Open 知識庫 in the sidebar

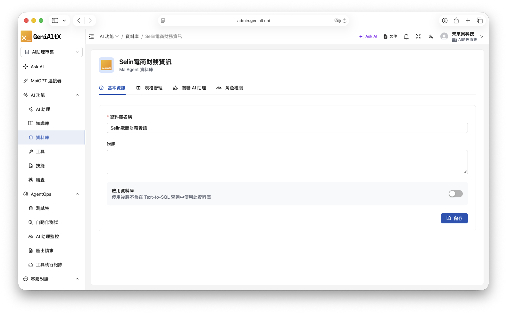pos(42,123)
